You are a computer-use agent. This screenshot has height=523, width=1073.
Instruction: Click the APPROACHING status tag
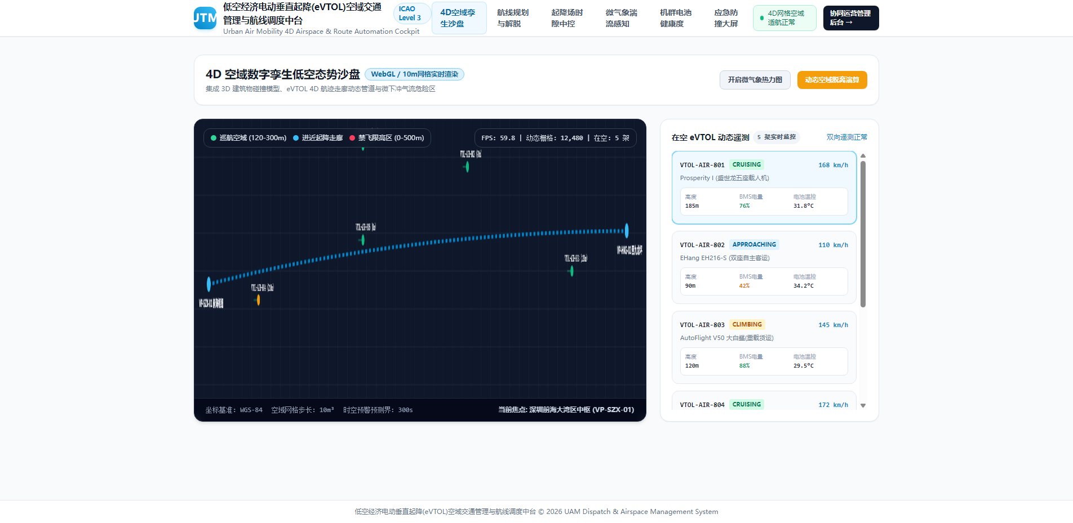click(x=754, y=245)
